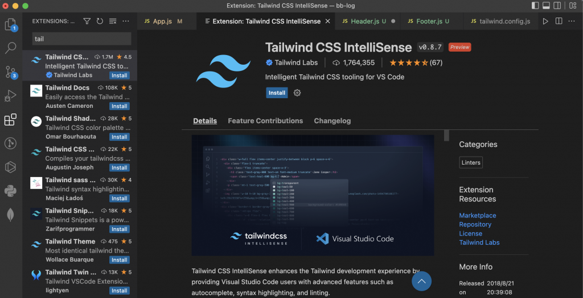Click the scroll-to-top arrow button

click(x=422, y=281)
